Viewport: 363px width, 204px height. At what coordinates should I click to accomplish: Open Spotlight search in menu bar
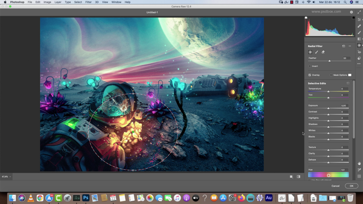click(x=345, y=2)
